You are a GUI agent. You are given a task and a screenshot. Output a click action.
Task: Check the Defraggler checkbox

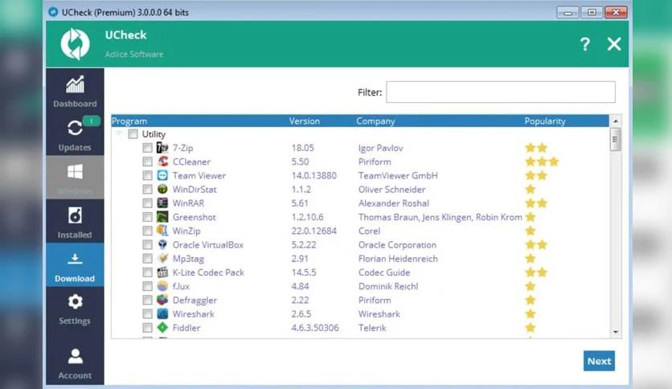(x=147, y=301)
